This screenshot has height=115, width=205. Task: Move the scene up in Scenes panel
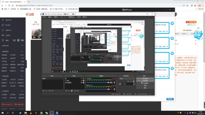49,91
